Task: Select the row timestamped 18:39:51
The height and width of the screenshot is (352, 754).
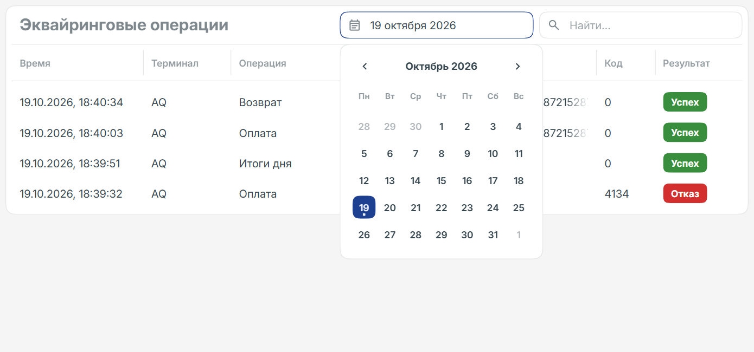Action: click(x=376, y=163)
